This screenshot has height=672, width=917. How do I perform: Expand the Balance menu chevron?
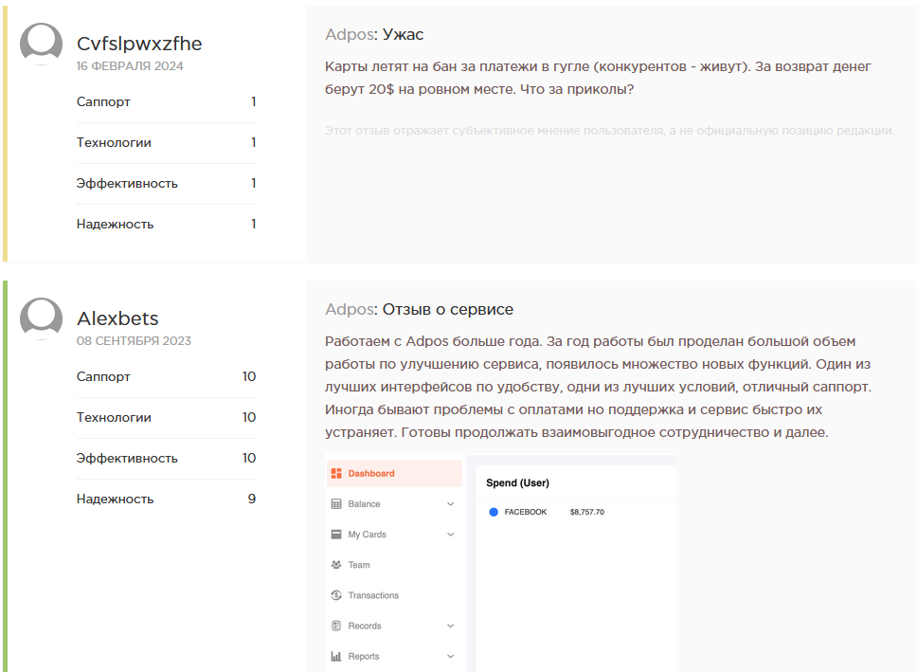click(450, 504)
